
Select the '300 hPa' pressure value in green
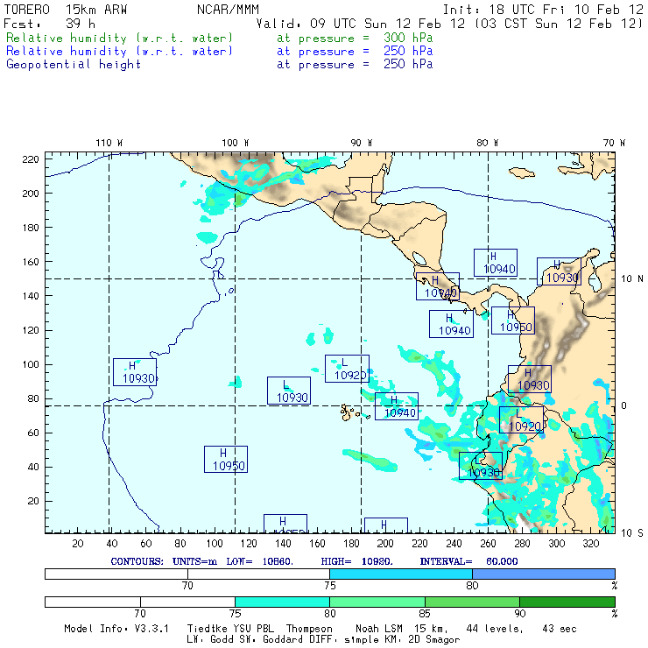408,38
